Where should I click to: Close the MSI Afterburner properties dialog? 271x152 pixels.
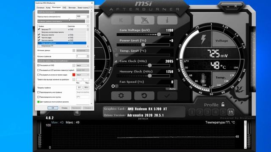coord(92,3)
